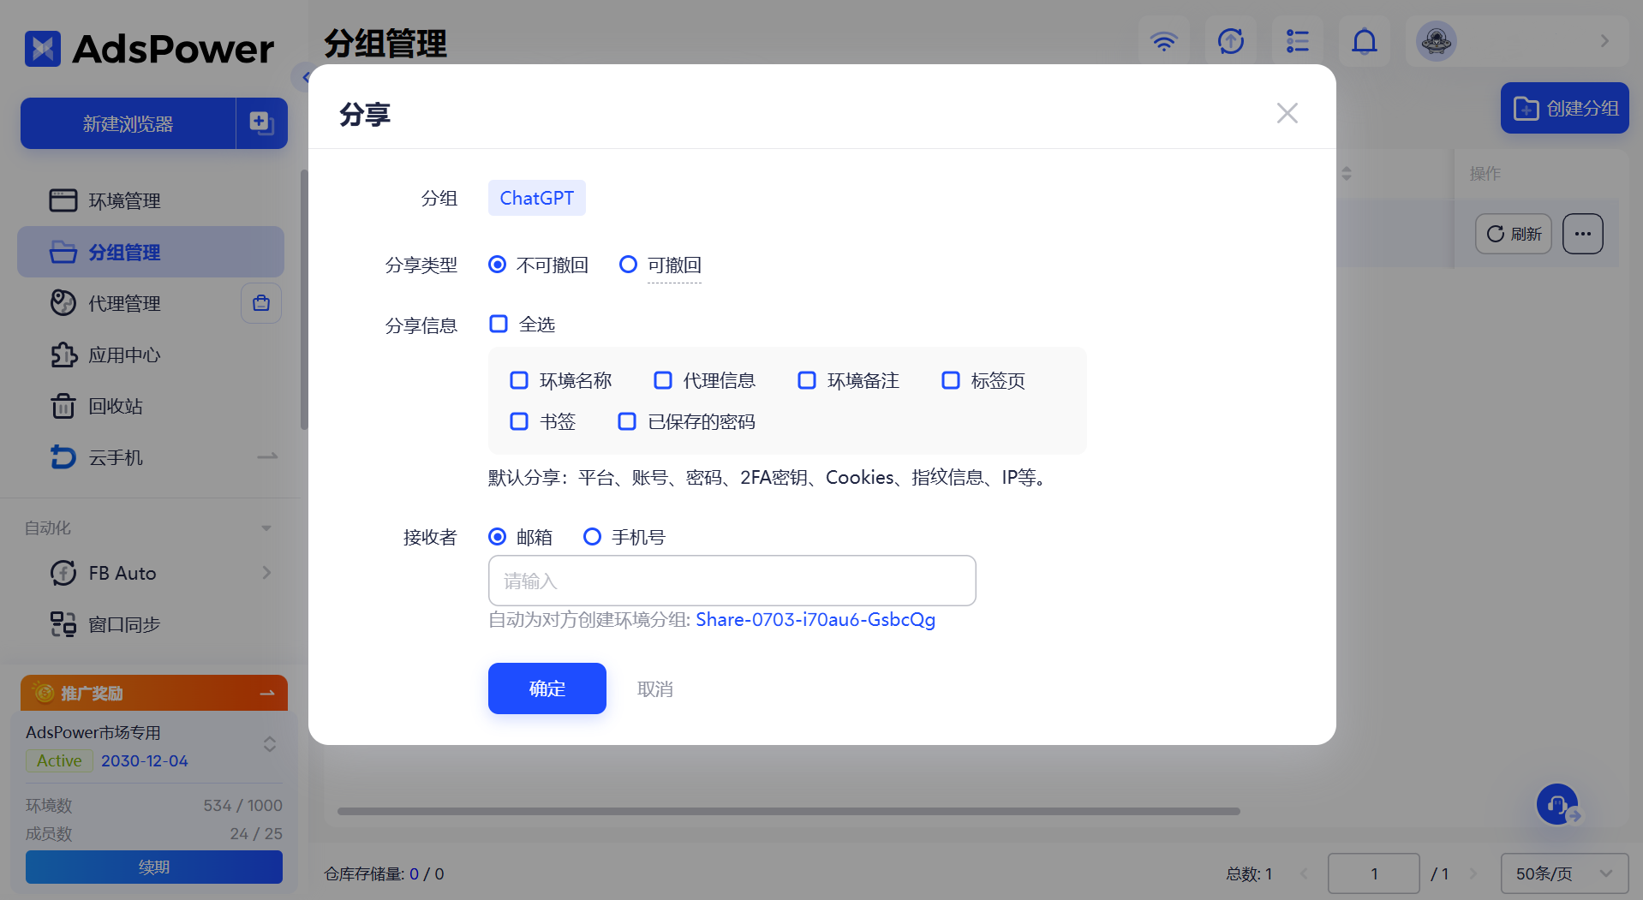Check the tabs checkbox
1643x900 pixels.
click(951, 380)
